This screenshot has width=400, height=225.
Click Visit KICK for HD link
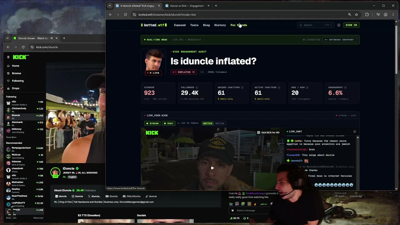[268, 132]
